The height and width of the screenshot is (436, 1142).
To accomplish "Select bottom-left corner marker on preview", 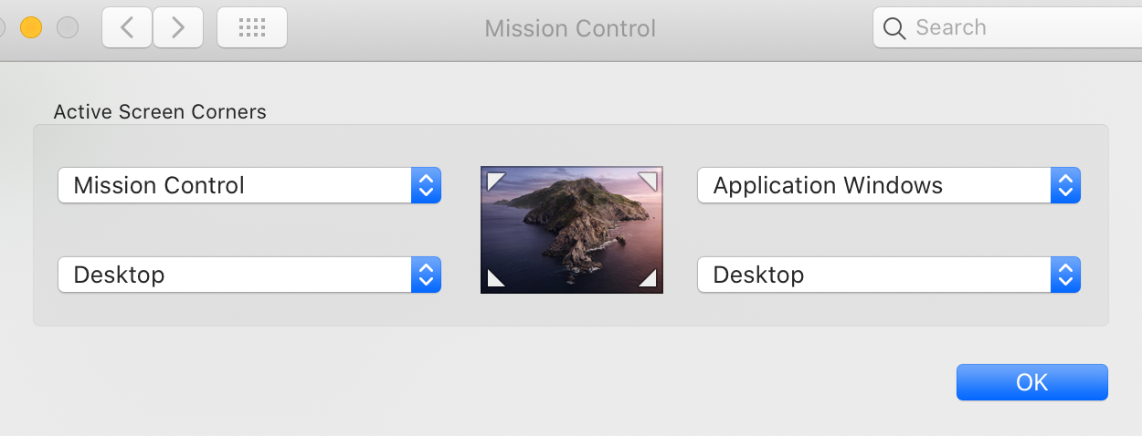I will (496, 277).
